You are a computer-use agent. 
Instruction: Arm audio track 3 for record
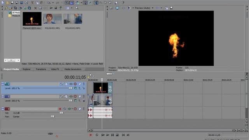click(60, 109)
